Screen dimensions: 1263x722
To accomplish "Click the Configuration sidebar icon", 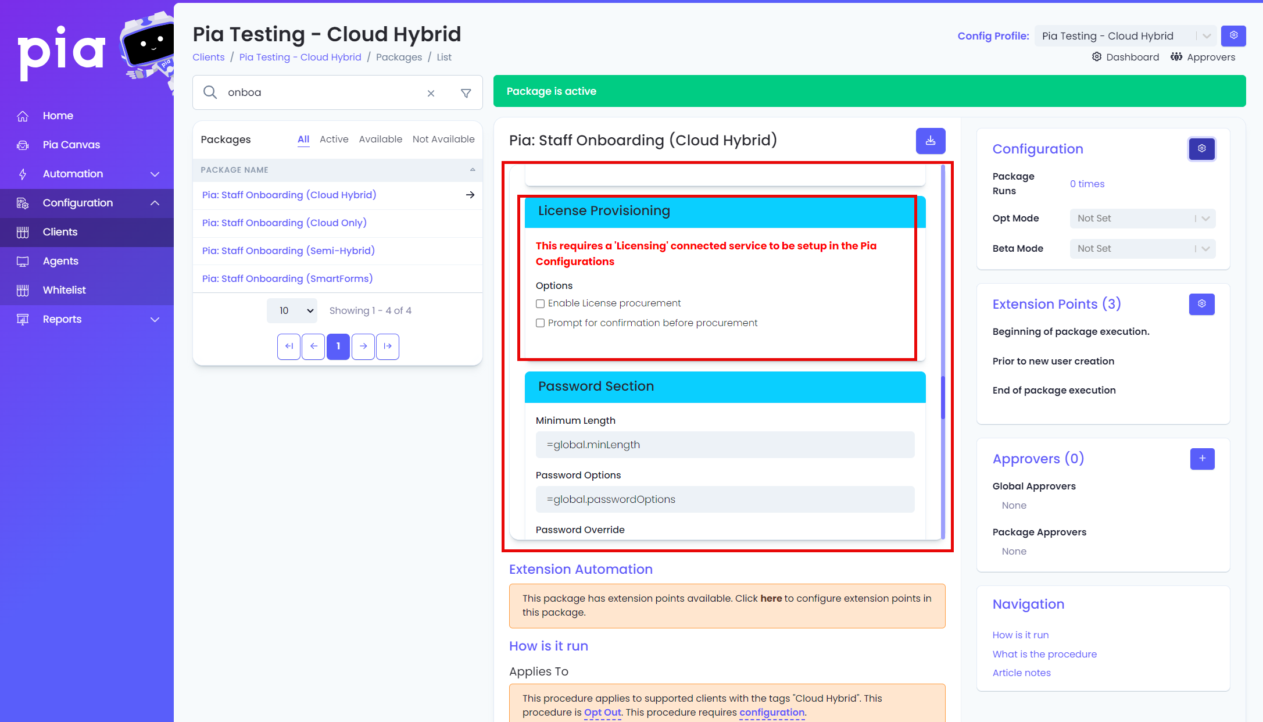I will [x=23, y=203].
